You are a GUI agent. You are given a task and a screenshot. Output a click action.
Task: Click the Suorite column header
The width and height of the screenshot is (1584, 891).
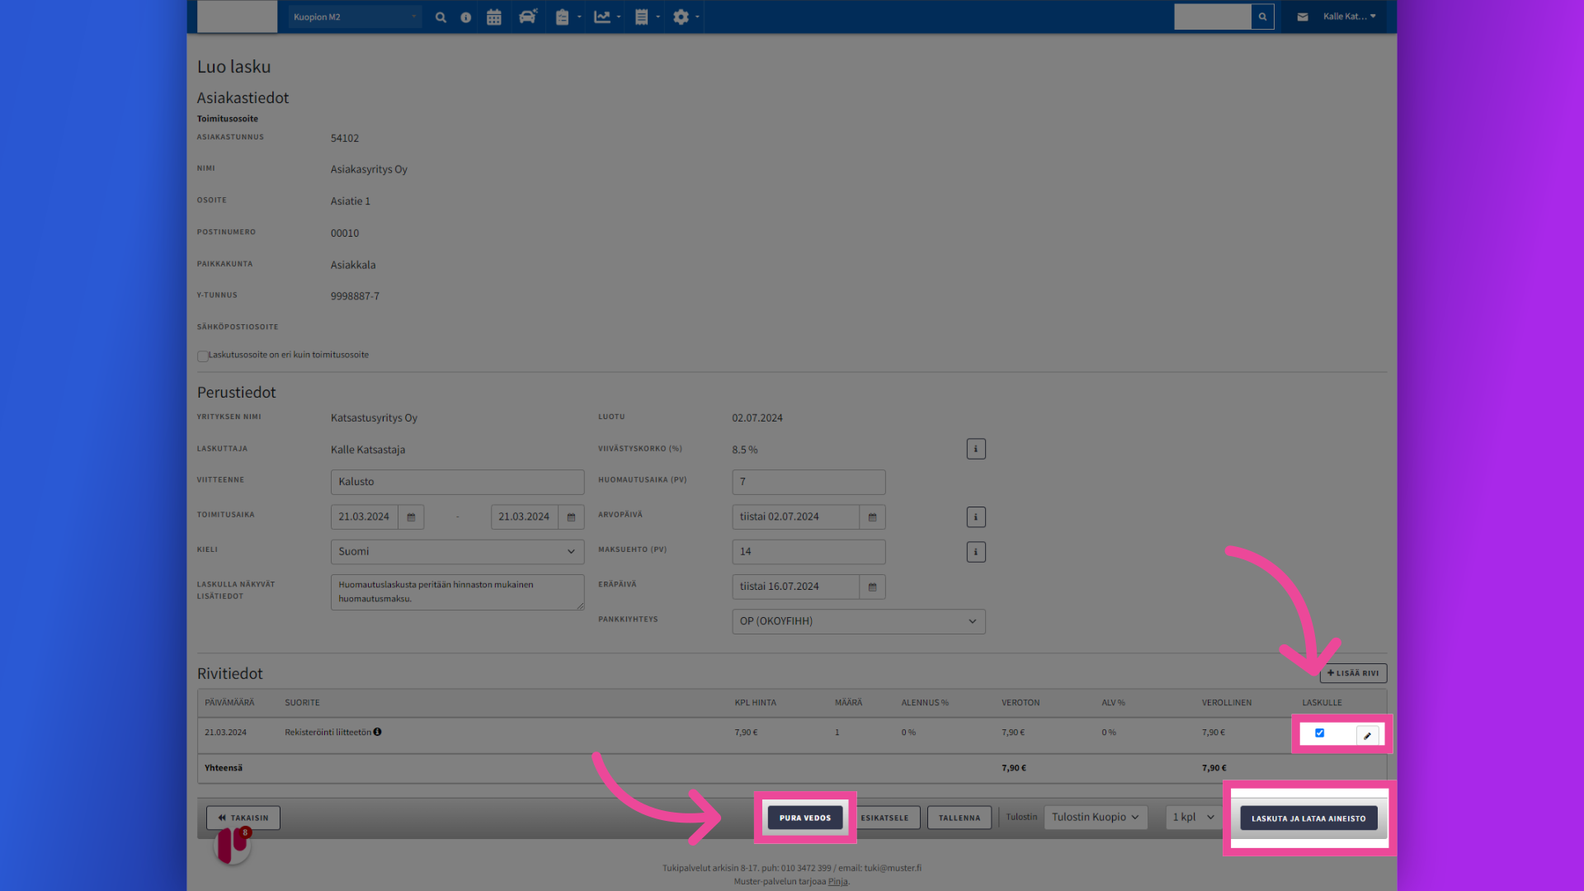(x=302, y=703)
